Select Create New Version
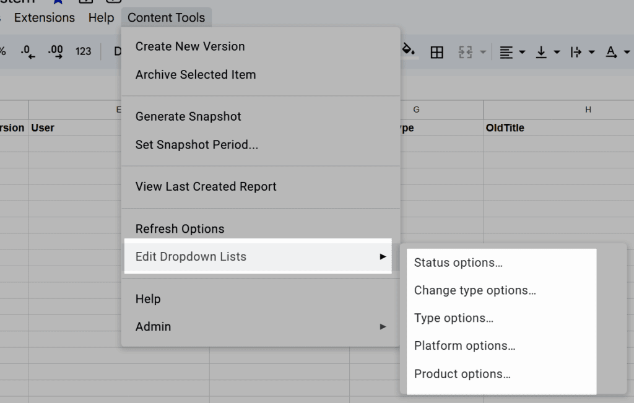This screenshot has height=403, width=634. (x=190, y=46)
